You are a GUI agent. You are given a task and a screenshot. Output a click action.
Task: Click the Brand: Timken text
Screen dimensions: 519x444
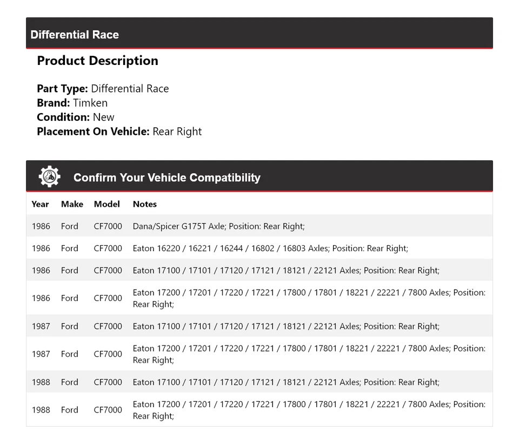[72, 103]
